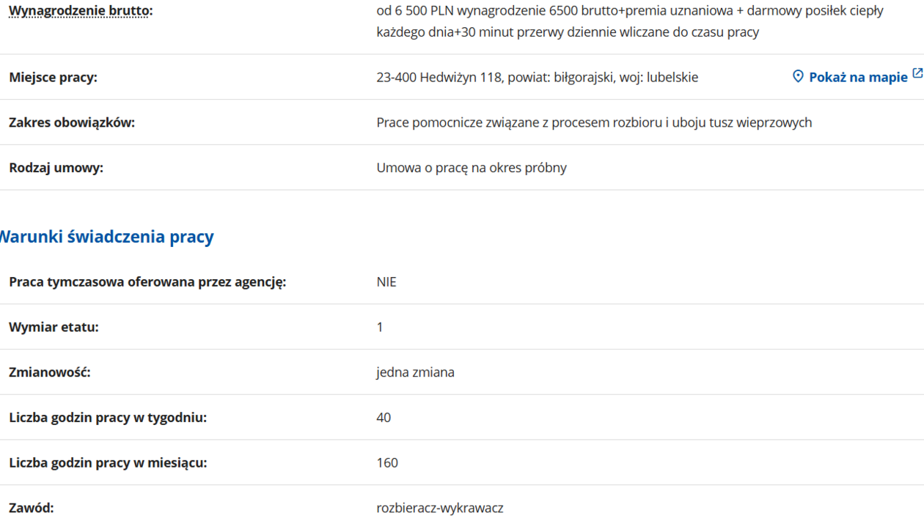Viewport: 924px width, 524px height.
Task: Click the 'rozbieracz-wykrawacz' occupation text
Action: 440,508
